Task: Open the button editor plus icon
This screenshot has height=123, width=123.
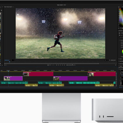Action: (116, 65)
